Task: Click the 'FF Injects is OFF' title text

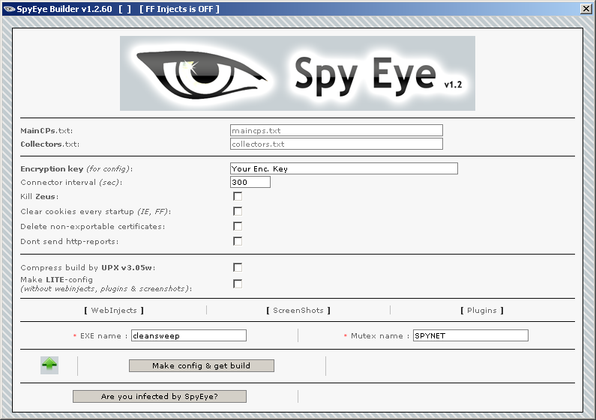Action: pos(179,9)
